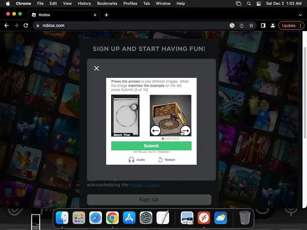The width and height of the screenshot is (307, 230).
Task: Toggle the Chrome side panel
Action: (263, 26)
